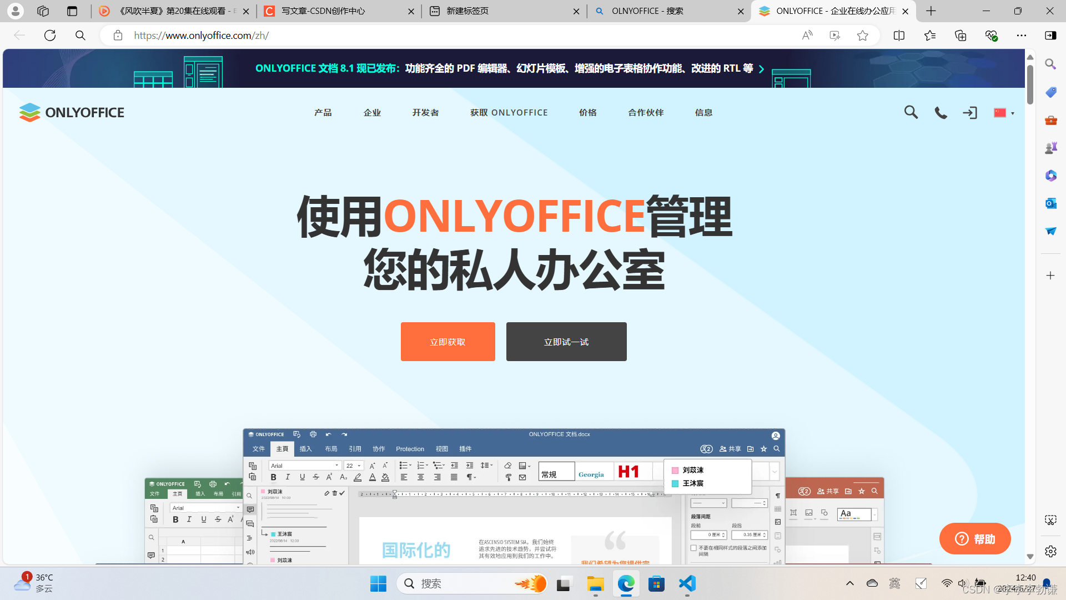Click the sidebar screenshot capture icon
This screenshot has width=1066, height=600.
pos(1050,520)
